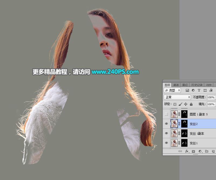This screenshot has height=180, width=216.
Task: Select layer named 发丝2
Action: [194, 124]
